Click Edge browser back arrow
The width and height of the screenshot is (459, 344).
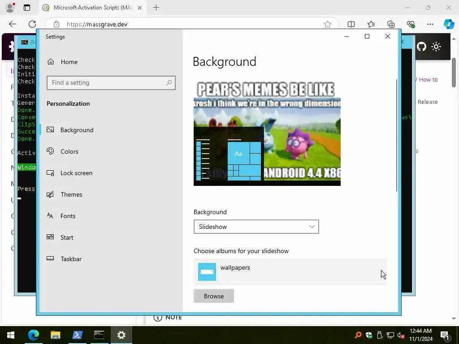(x=13, y=24)
